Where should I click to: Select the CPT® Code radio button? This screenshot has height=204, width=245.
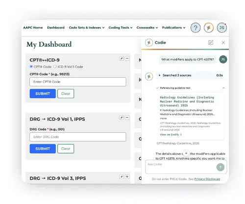[31, 66]
